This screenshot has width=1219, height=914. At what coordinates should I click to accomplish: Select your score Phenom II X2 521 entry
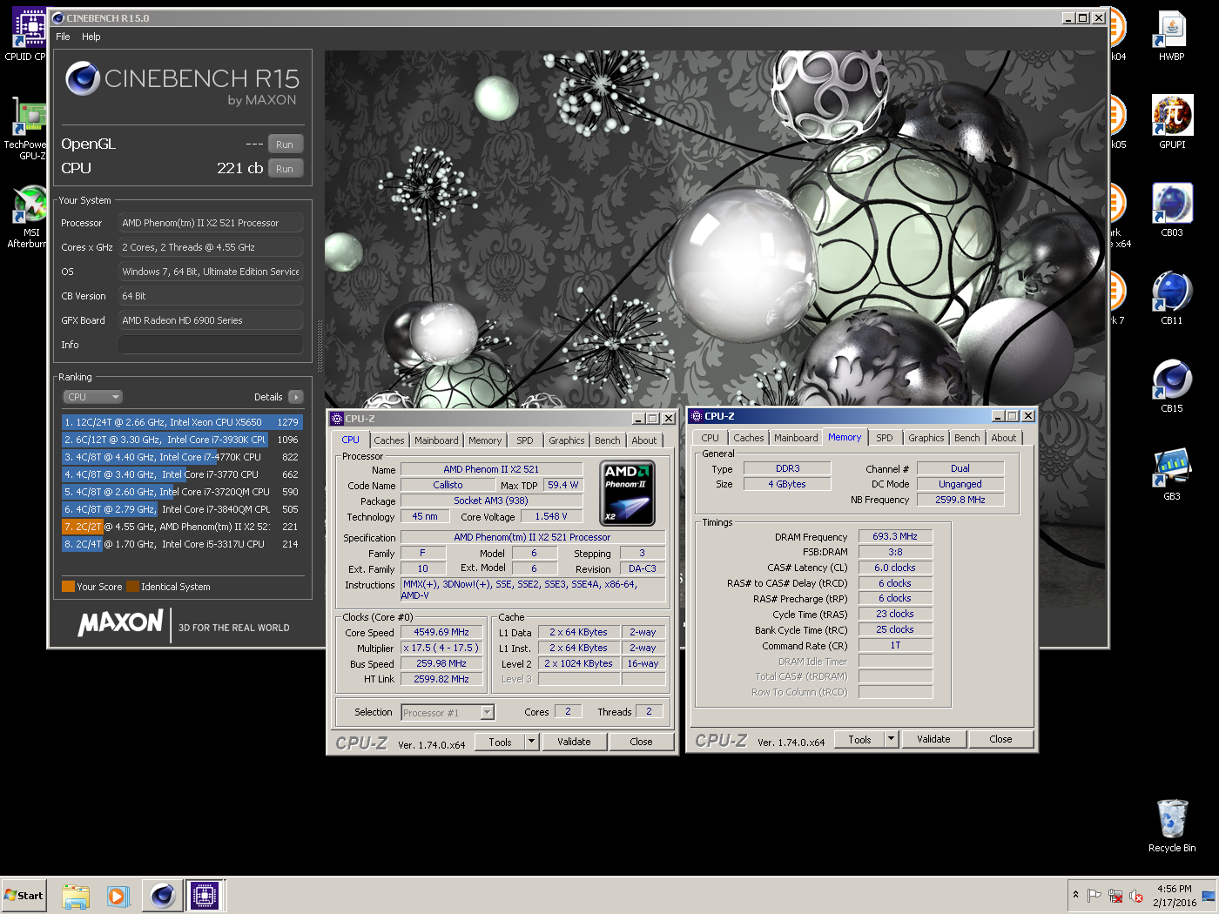pyautogui.click(x=182, y=527)
